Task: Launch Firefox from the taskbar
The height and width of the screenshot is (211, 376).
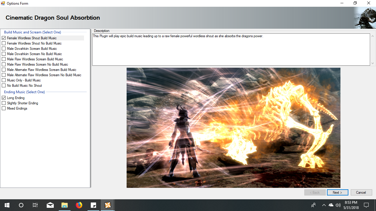Action: pyautogui.click(x=79, y=205)
